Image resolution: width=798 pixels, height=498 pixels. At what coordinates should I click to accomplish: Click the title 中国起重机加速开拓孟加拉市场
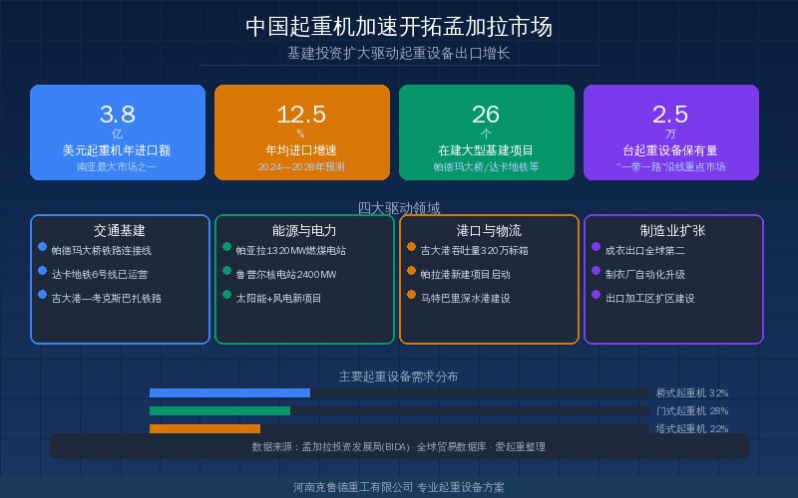[398, 27]
